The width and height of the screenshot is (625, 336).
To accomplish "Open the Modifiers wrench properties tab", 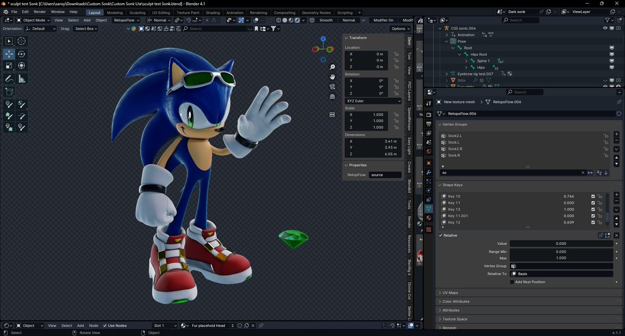I will point(429,172).
